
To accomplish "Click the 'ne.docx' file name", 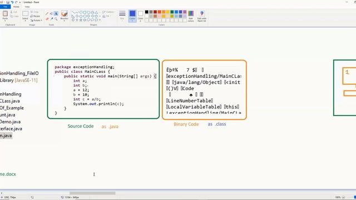I will point(8,174).
